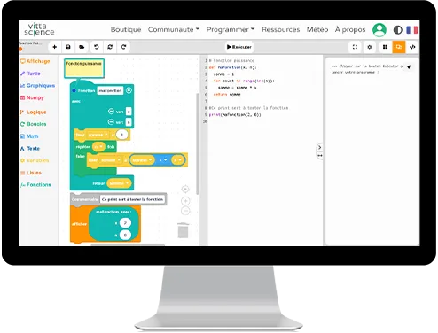The height and width of the screenshot is (333, 438).
Task: Select the Boucles block category
Action: [x=33, y=124]
